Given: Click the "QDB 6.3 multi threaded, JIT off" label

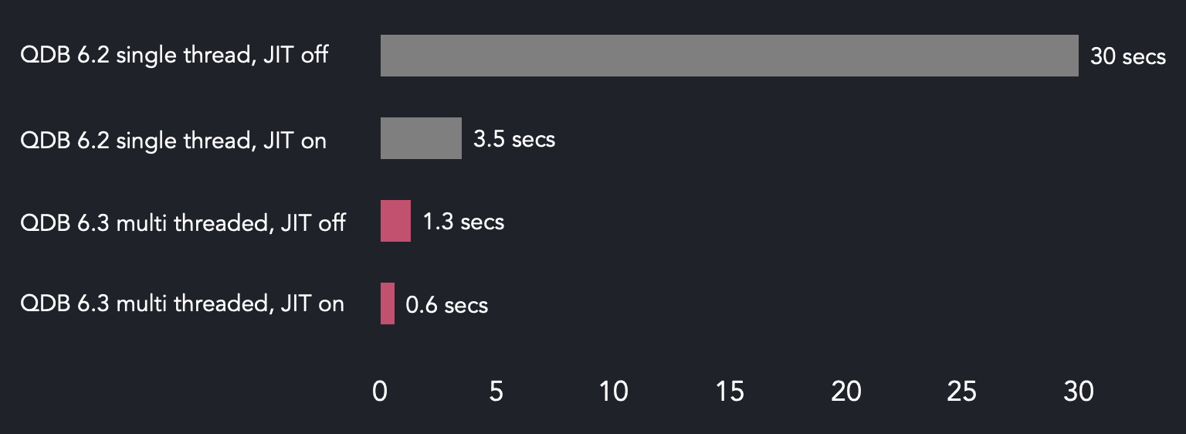Looking at the screenshot, I should (183, 223).
